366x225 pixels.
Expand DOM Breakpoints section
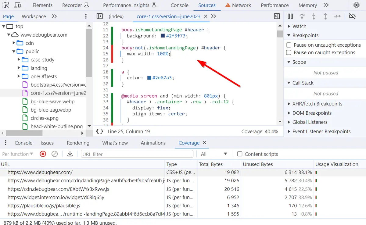coord(289,113)
